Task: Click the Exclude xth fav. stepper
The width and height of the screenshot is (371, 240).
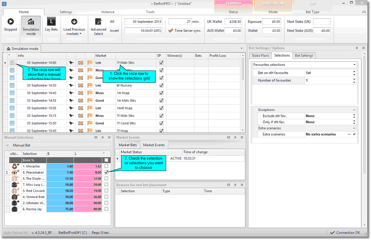Action: 354,116
